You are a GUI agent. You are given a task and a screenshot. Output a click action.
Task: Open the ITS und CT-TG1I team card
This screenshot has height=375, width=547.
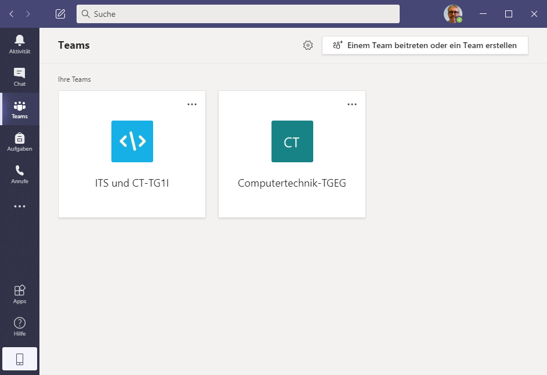(x=132, y=154)
